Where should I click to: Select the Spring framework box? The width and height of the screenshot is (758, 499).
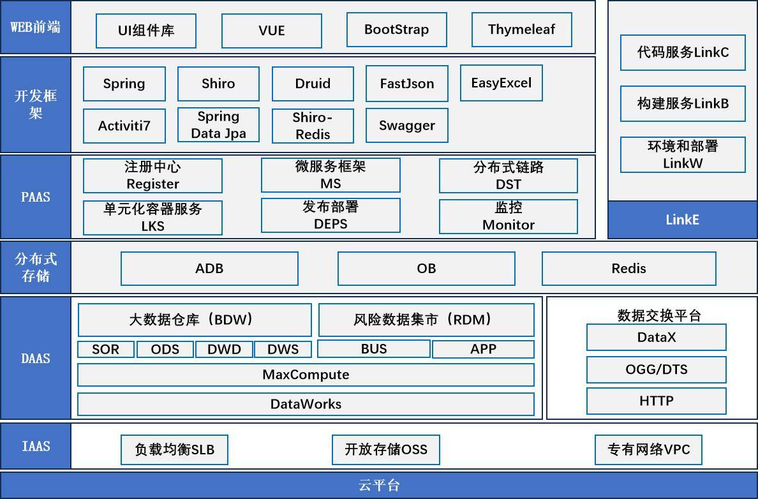coord(124,84)
